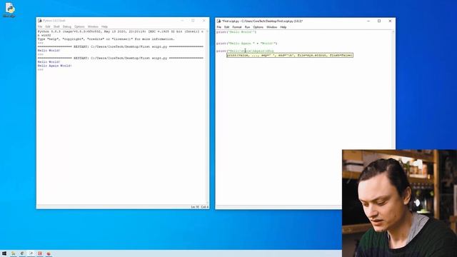Open the Debug menu in the Python Shell
457x257 pixels.
pos(66,27)
